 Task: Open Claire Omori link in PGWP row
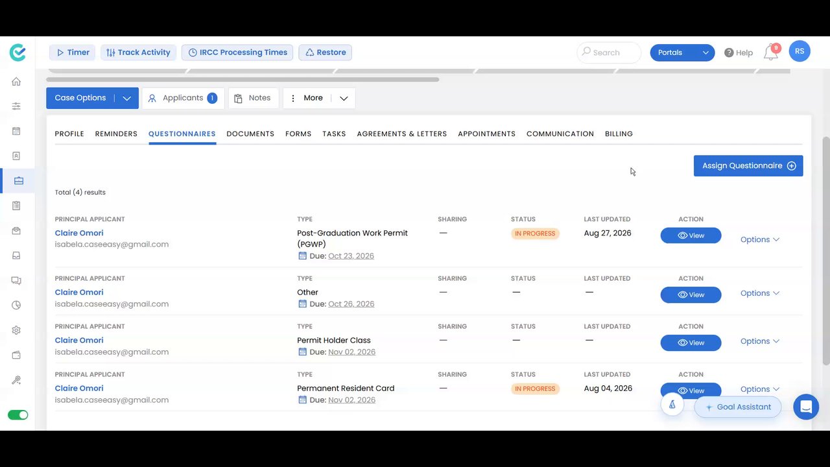(x=79, y=233)
